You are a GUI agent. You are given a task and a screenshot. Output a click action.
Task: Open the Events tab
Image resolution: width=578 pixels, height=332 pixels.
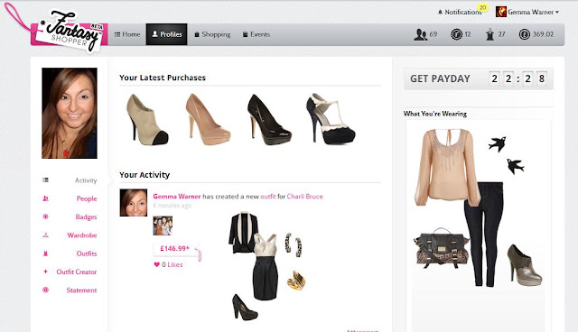pos(256,34)
